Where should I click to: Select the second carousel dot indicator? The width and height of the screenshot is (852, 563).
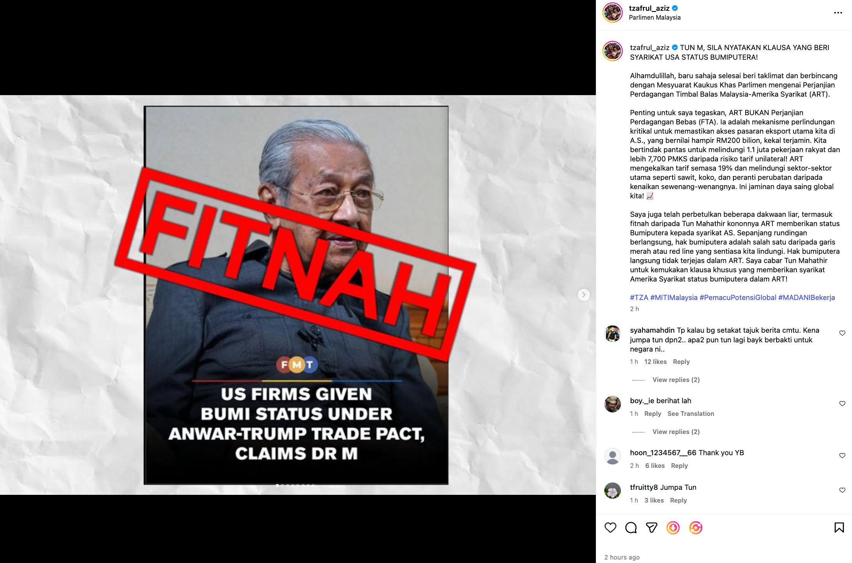(282, 485)
